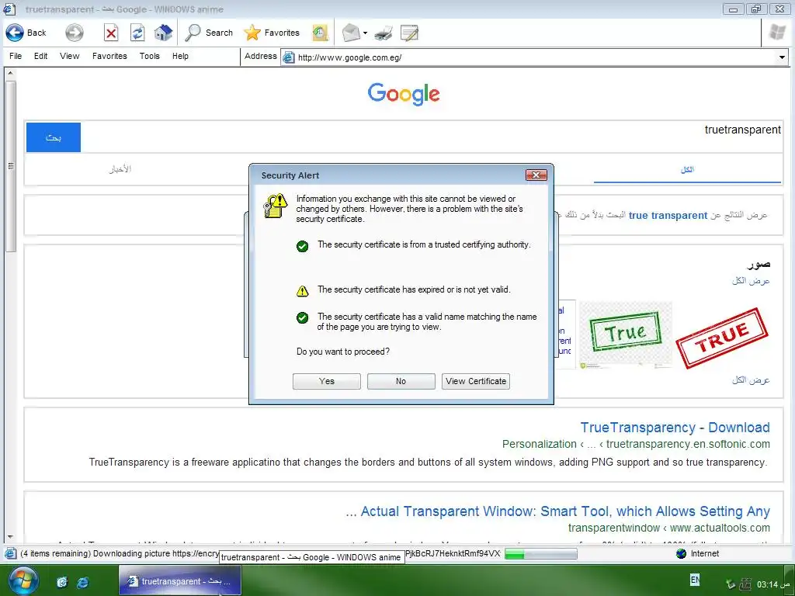Click www.actualtools.com URL text

coord(720,528)
